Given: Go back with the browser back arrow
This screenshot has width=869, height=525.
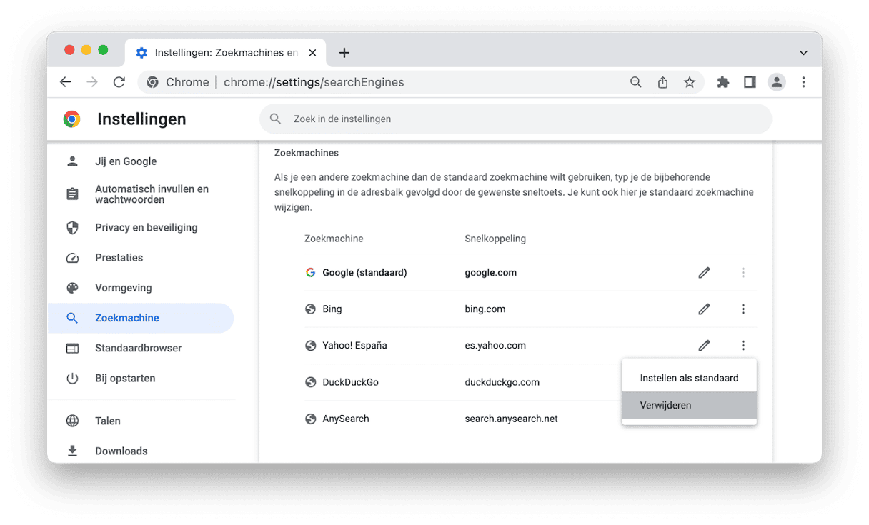Looking at the screenshot, I should (65, 82).
